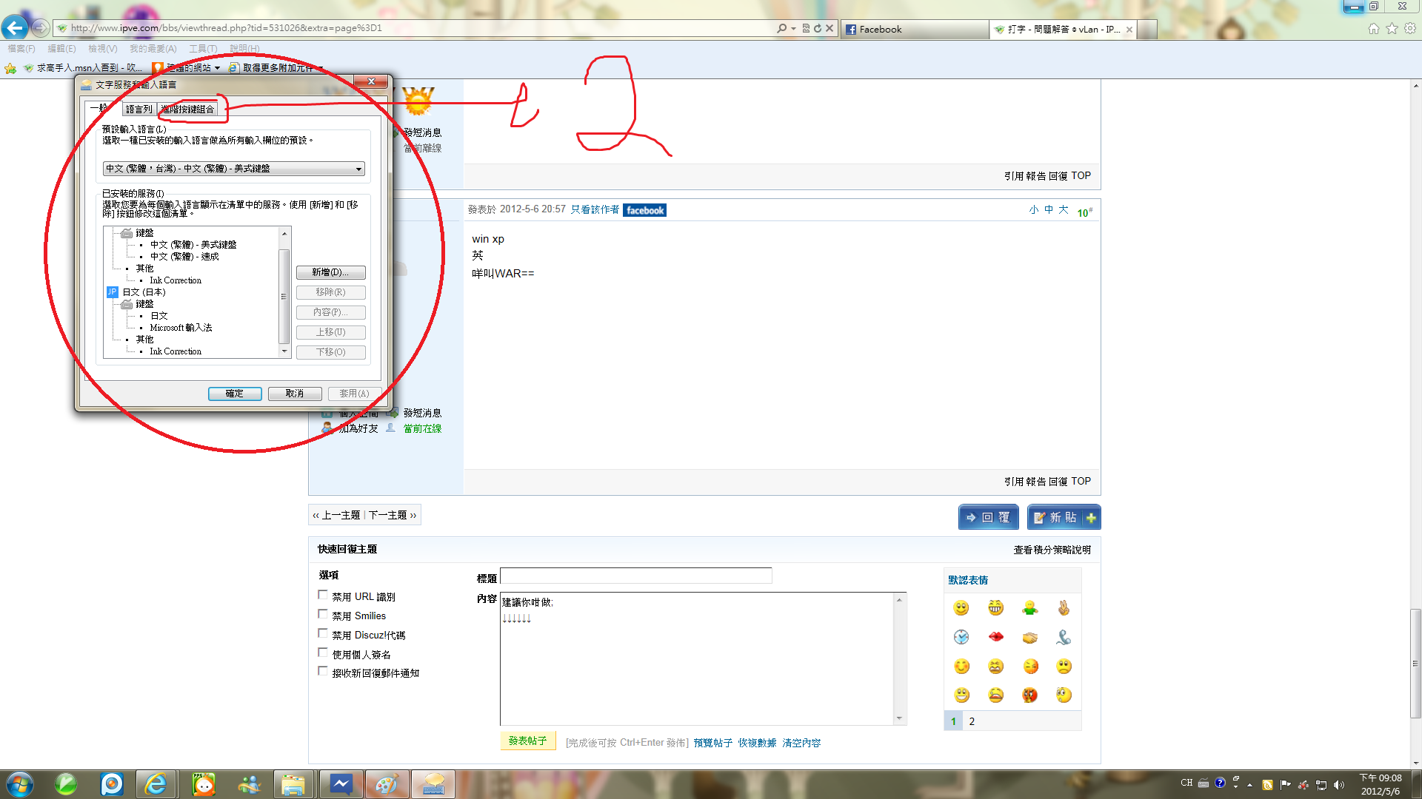The image size is (1422, 799).
Task: Select 日文 (日本) in services tree
Action: click(144, 292)
